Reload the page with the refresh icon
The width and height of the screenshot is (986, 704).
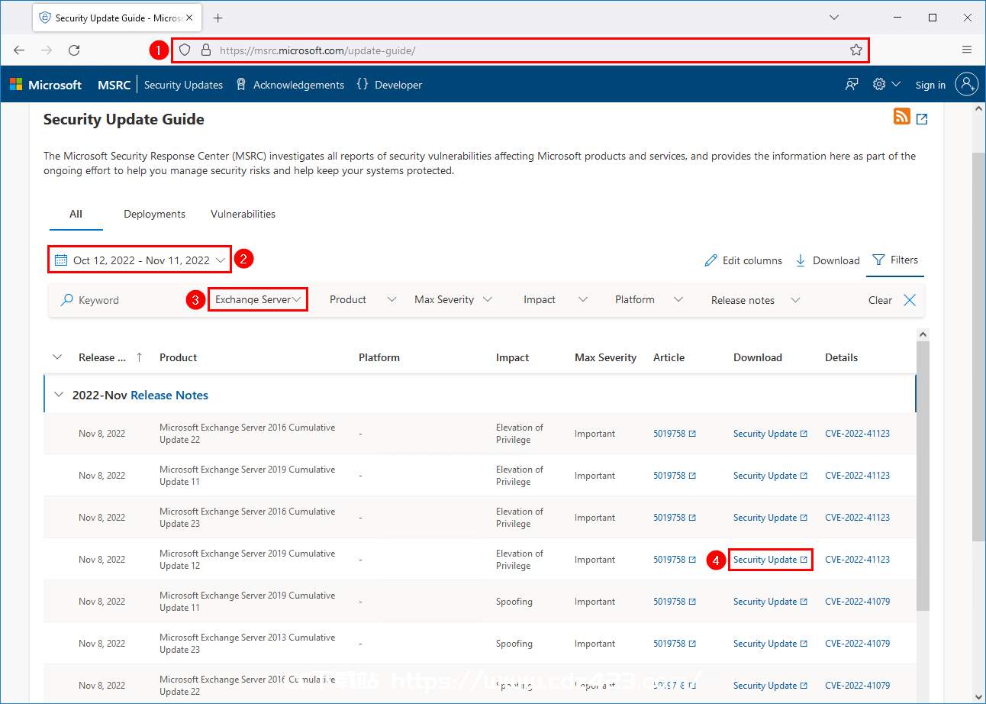click(74, 50)
